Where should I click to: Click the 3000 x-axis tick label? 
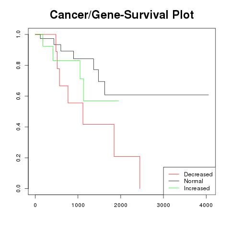[163, 205]
